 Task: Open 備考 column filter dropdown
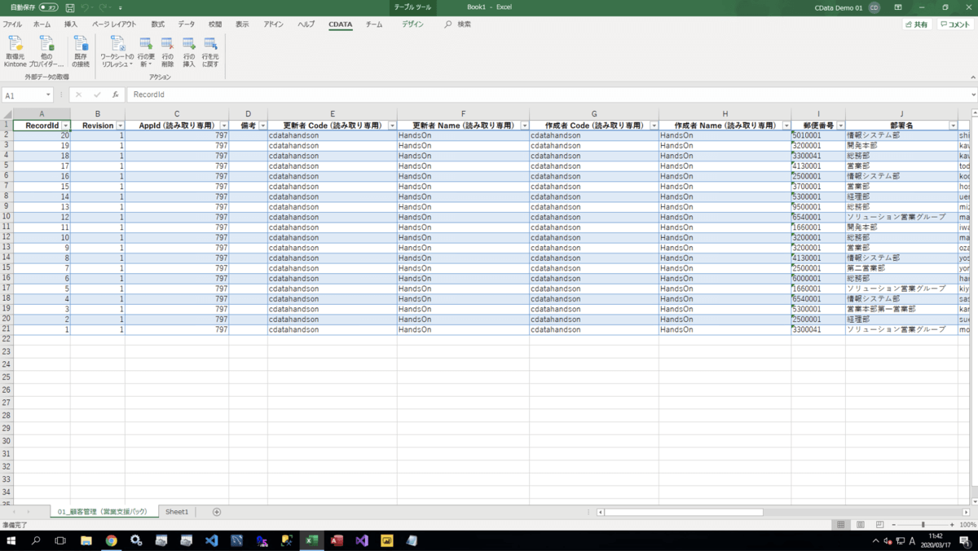click(x=262, y=126)
